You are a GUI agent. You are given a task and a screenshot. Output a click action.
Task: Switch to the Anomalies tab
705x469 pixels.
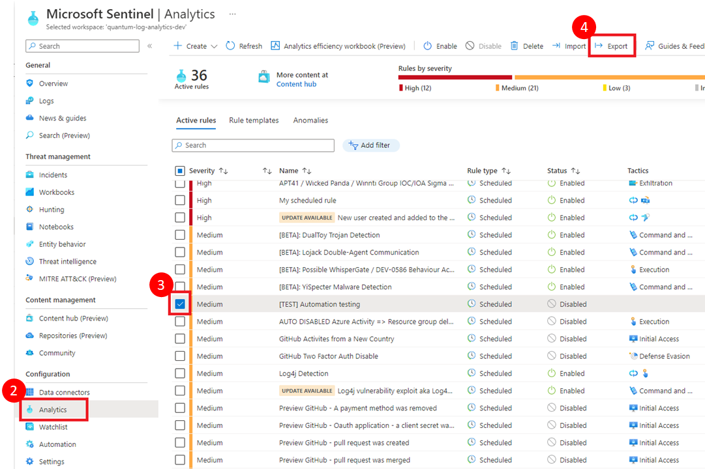(x=310, y=121)
